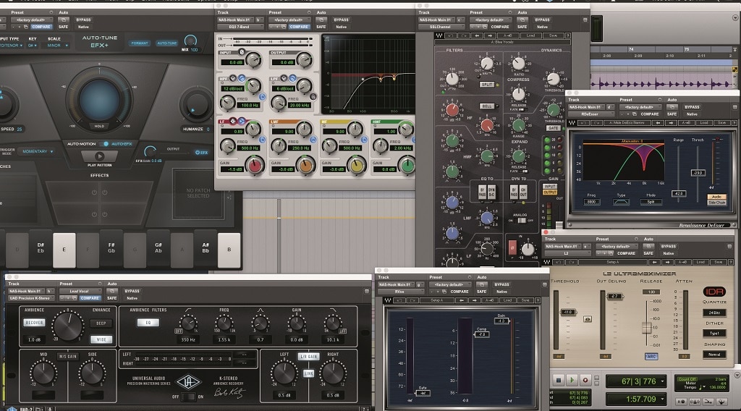The width and height of the screenshot is (741, 411).
Task: Open the EQ3 7-Band plug-in selector
Action: point(240,27)
